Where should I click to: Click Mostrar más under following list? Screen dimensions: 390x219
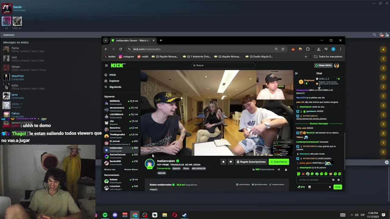(110, 169)
